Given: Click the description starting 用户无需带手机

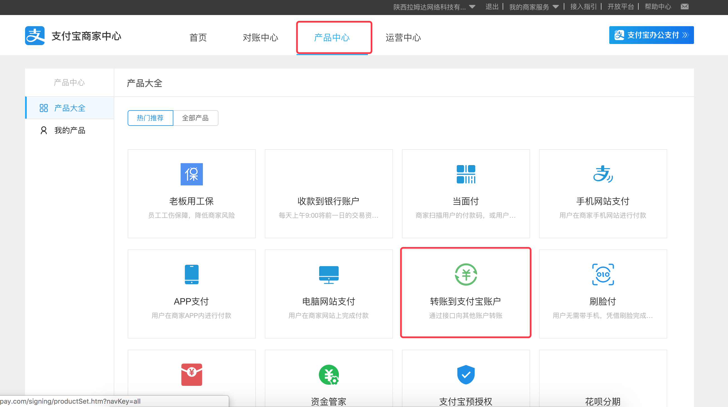Looking at the screenshot, I should 603,316.
